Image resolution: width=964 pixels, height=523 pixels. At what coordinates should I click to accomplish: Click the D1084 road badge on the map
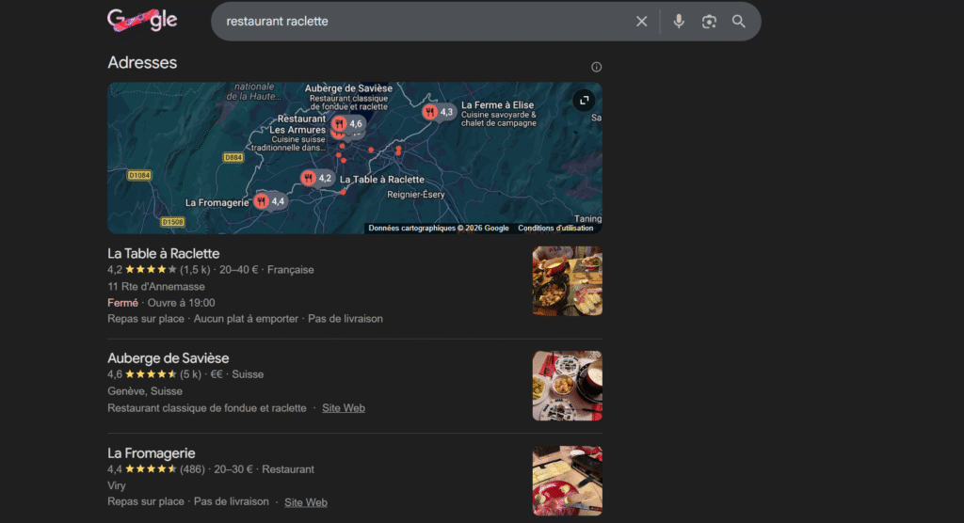(139, 175)
